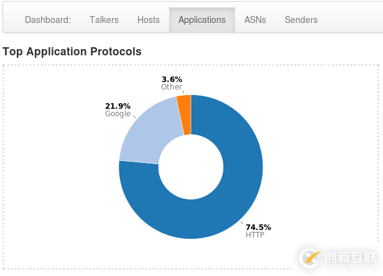Go to the ASNs tab
The width and height of the screenshot is (383, 276).
(x=255, y=20)
